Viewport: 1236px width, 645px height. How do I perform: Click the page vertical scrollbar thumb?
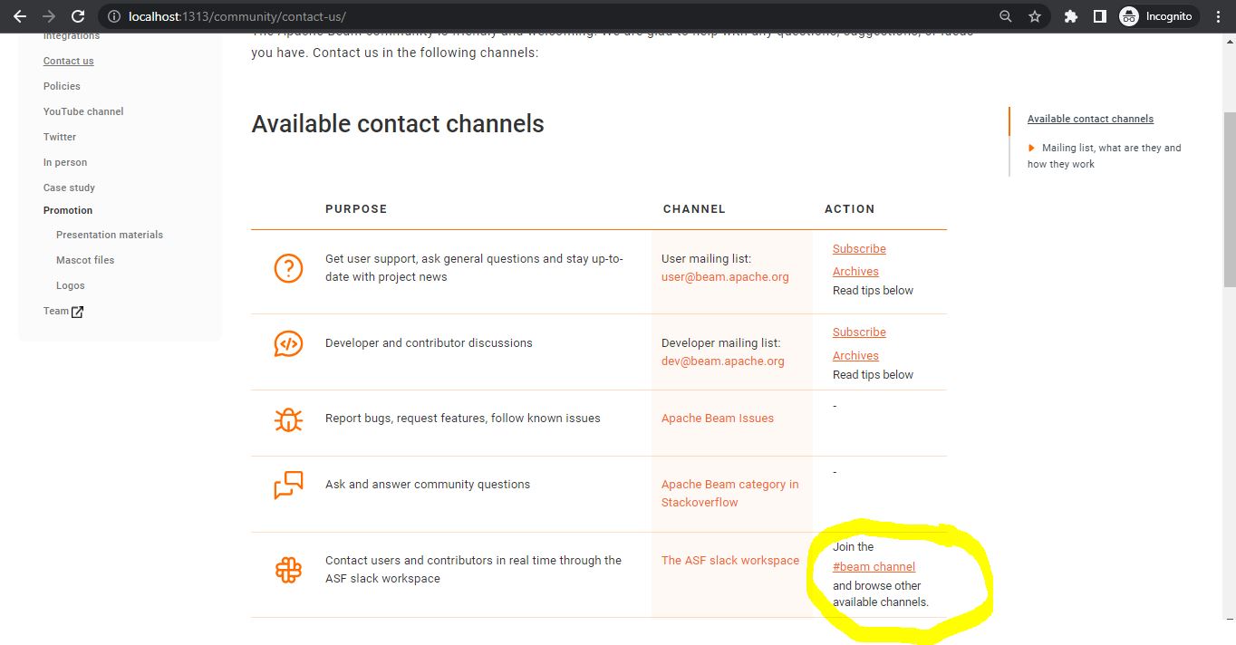pyautogui.click(x=1229, y=199)
